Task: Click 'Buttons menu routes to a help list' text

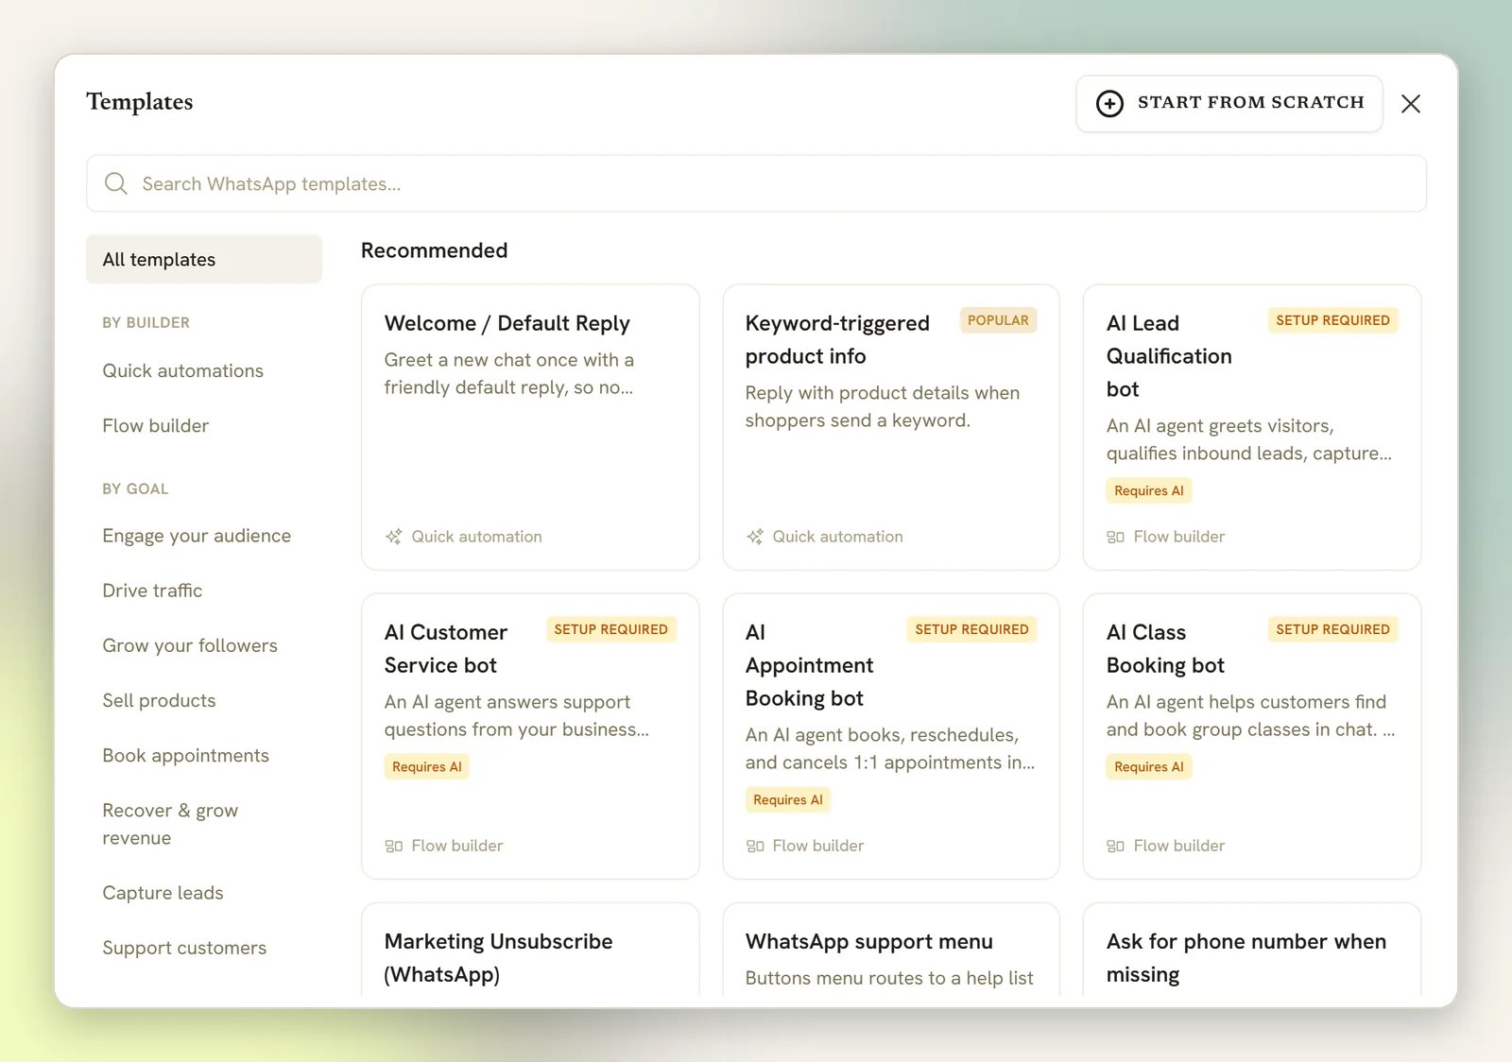Action: 889,978
